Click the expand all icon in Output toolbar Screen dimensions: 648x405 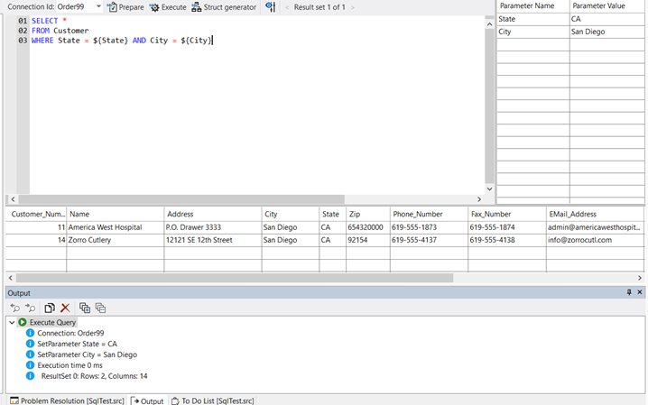click(85, 308)
